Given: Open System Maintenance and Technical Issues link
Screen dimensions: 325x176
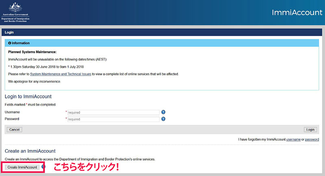Looking at the screenshot, I should (61, 74).
